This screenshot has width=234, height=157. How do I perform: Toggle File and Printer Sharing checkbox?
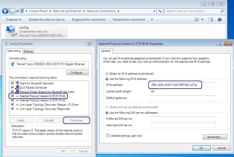[12, 92]
